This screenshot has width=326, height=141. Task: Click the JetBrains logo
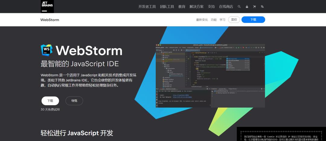(47, 6)
